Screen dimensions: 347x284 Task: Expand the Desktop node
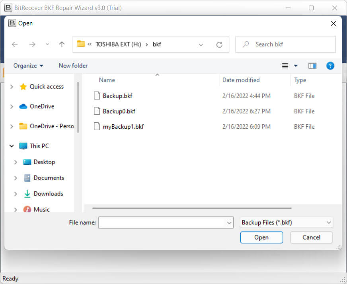[x=16, y=162]
